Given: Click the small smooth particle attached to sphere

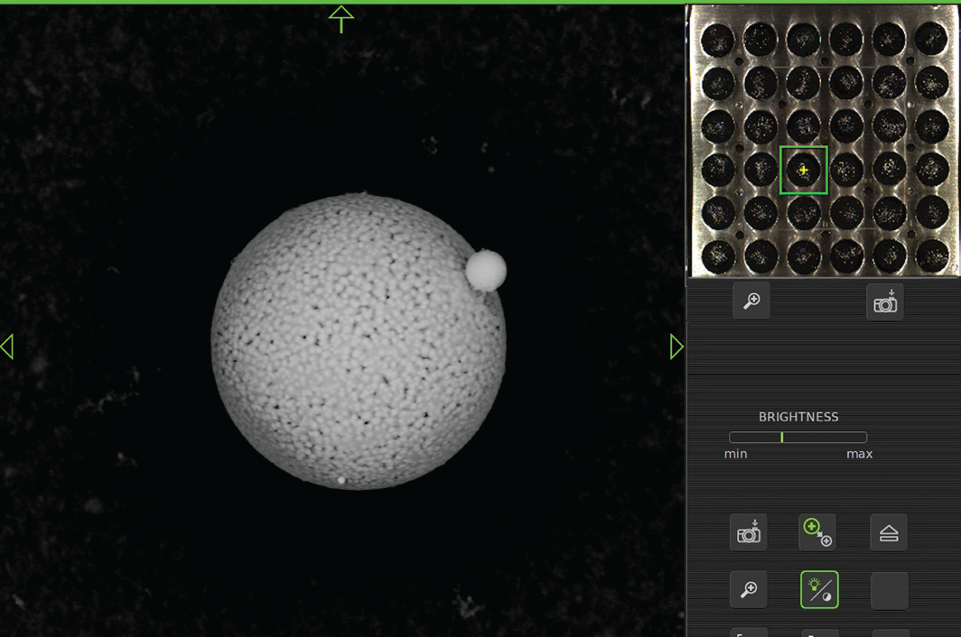Looking at the screenshot, I should [x=486, y=271].
